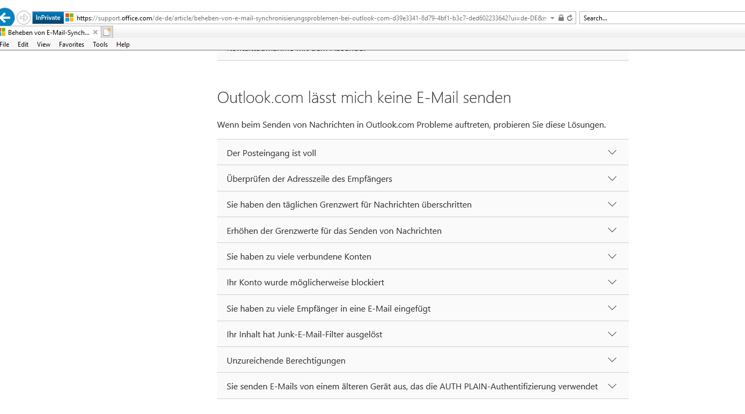Open the Tools menu

point(100,45)
